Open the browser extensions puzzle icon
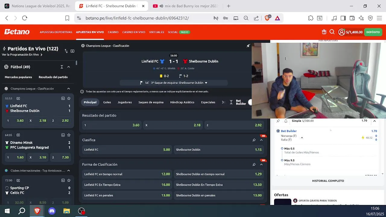Screen dimensions: 386x217 (311, 18)
